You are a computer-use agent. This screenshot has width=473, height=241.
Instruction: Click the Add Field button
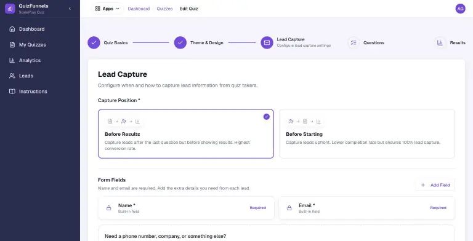[435, 185]
